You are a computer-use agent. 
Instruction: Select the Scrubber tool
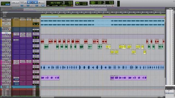[39, 2]
